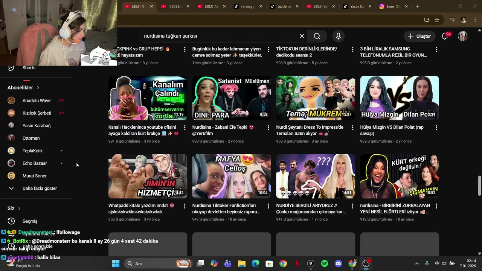482x271 pixels.
Task: Open Yasin Karabağ subscription channel
Action: point(36,126)
